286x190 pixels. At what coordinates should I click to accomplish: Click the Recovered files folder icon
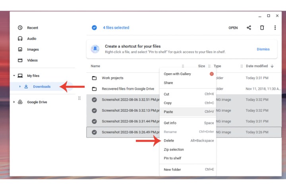[94, 89]
